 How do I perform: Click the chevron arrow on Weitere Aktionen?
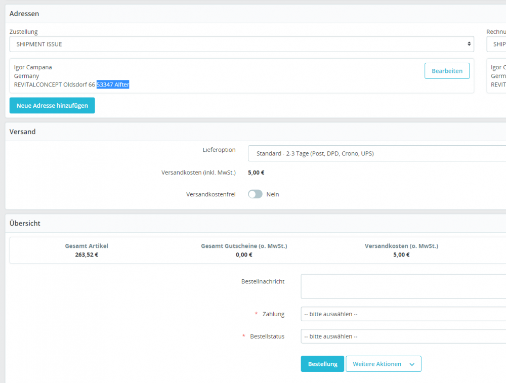point(412,364)
